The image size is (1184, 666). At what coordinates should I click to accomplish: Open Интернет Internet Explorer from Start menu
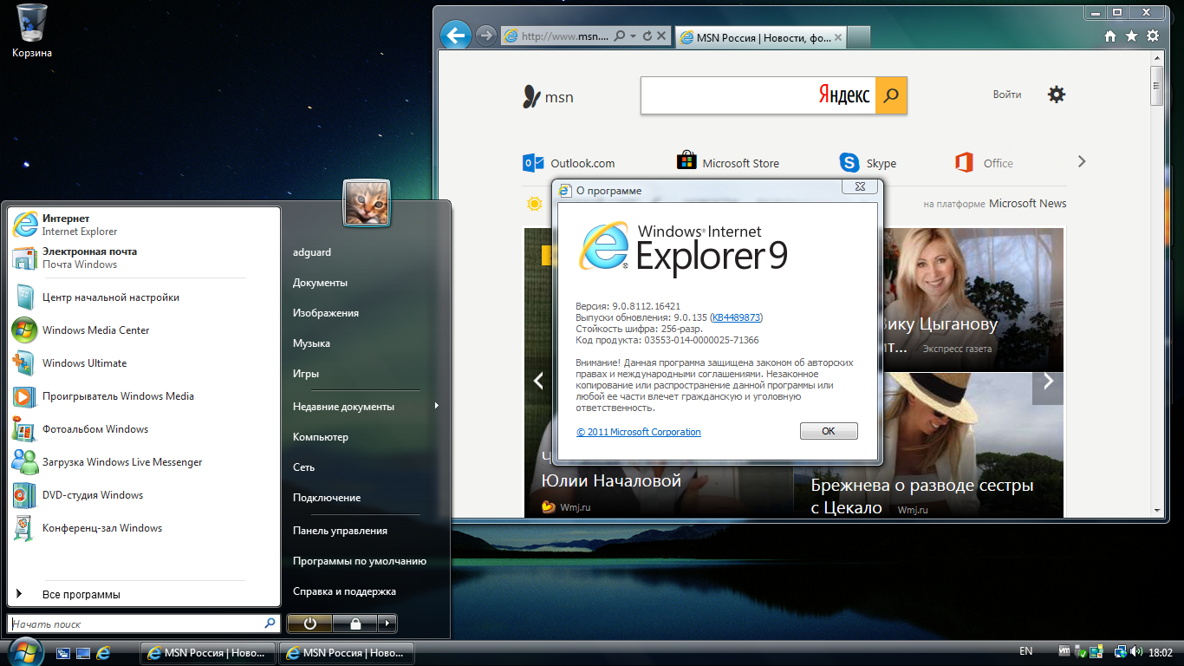point(143,225)
